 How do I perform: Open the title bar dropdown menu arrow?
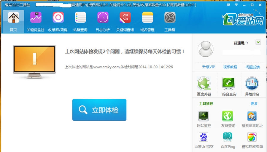(236, 5)
